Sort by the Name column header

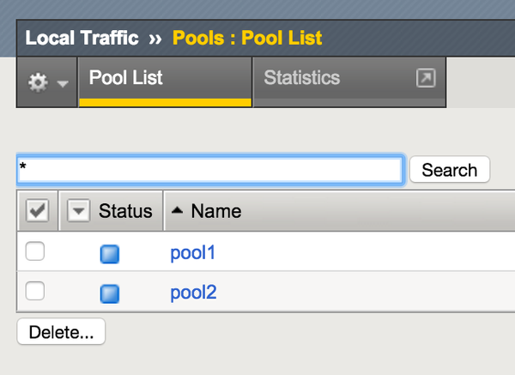click(x=215, y=211)
